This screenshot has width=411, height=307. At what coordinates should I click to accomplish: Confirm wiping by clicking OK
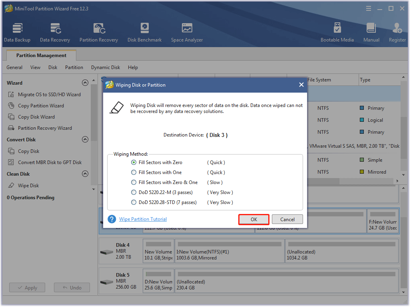253,219
